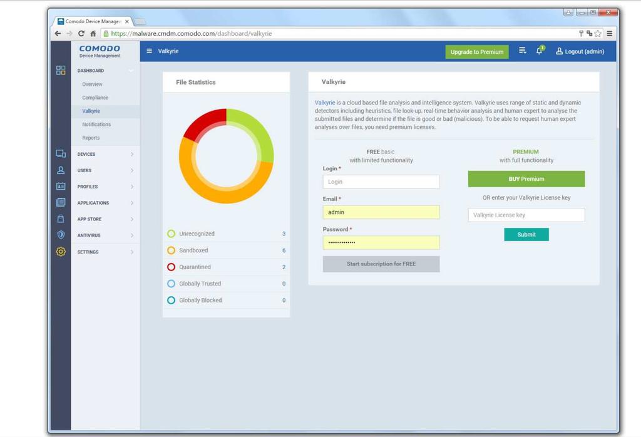
Task: Select Valkyrie in the dashboard submenu
Action: coord(91,111)
